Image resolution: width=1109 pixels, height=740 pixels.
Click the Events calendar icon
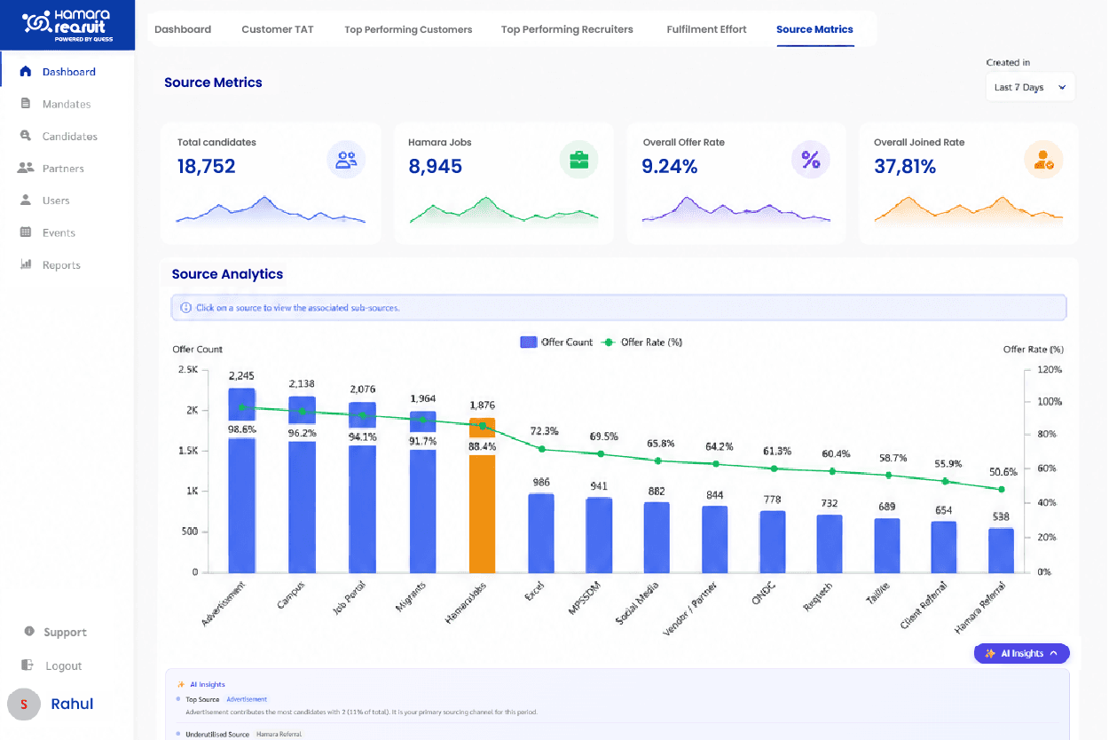(x=26, y=232)
